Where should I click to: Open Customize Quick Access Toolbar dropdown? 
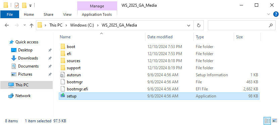point(30,5)
